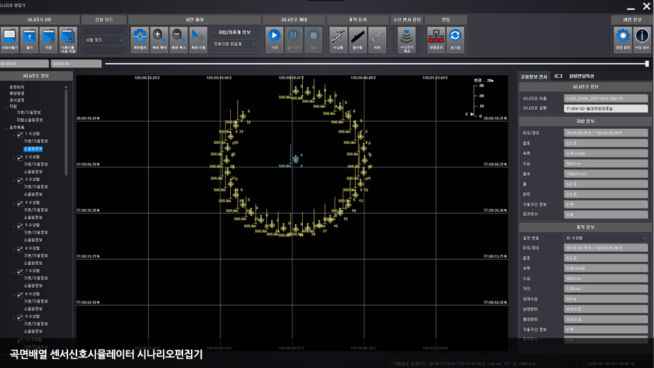Switch to the 로그 tab

point(558,76)
